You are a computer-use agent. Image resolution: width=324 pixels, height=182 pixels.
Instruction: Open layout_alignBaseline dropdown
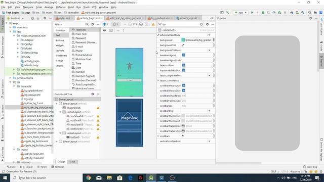click(209, 75)
